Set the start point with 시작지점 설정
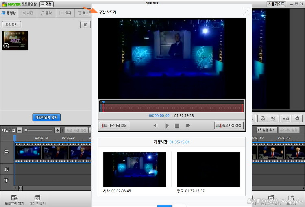Viewport: 305px width, 207px height. tap(114, 126)
